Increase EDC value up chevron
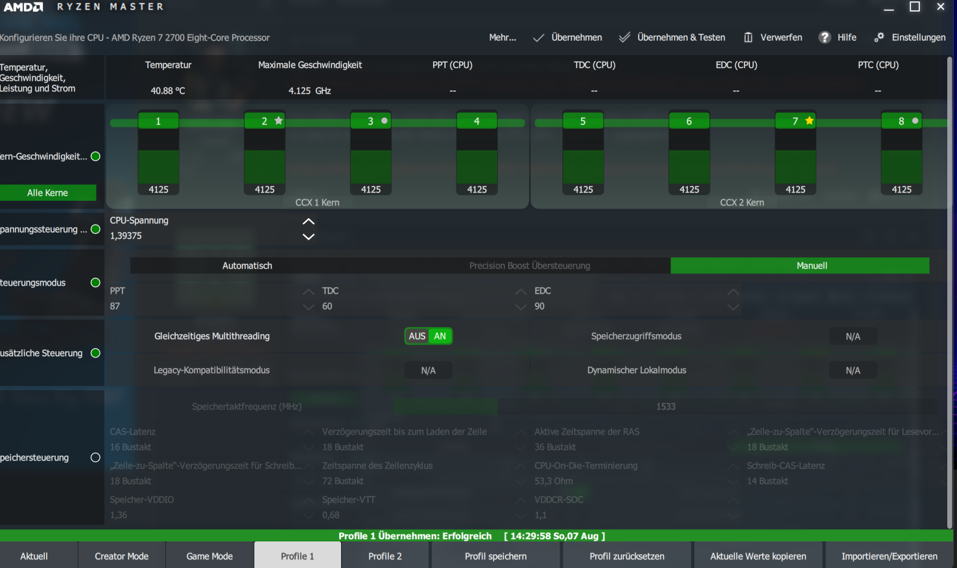 (x=733, y=291)
